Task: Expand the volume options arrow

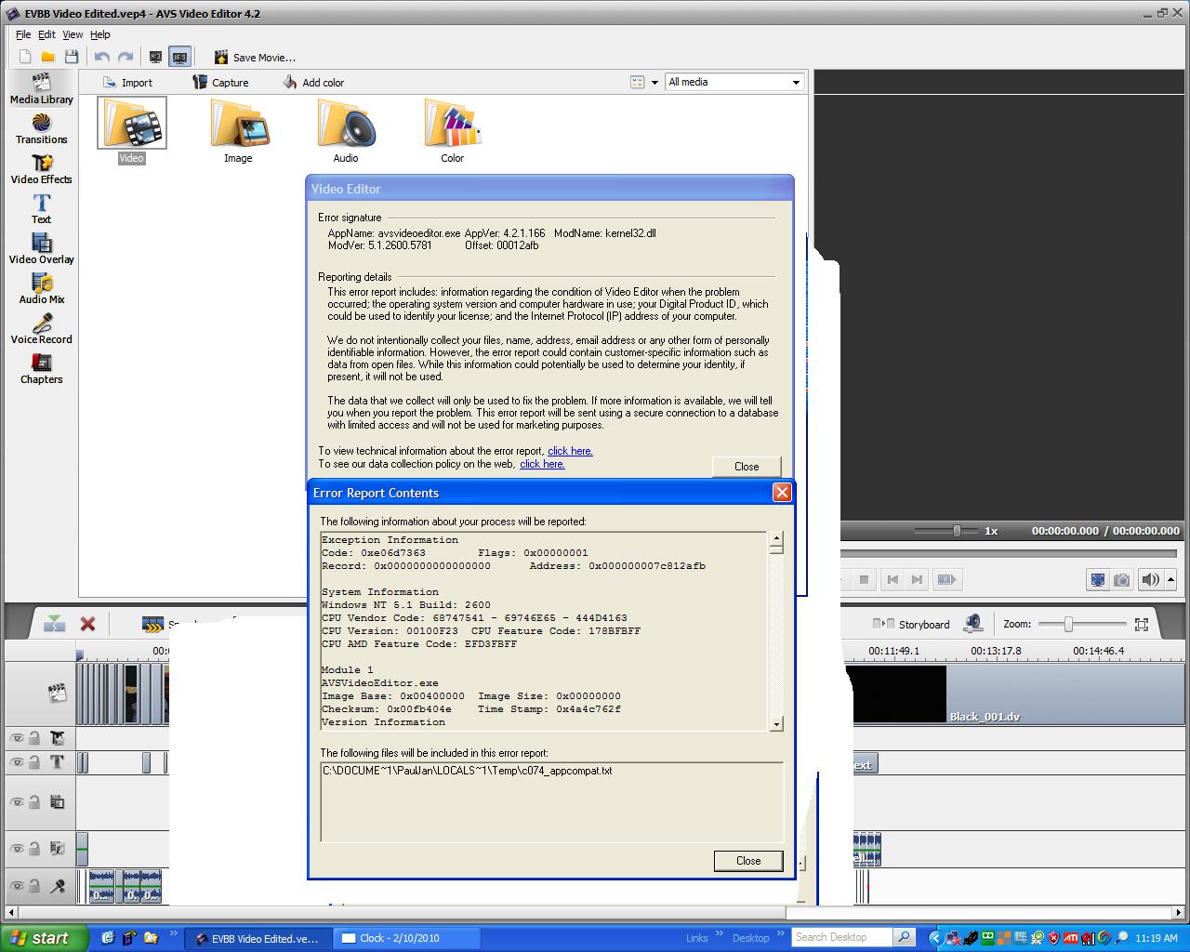Action: pyautogui.click(x=1170, y=579)
